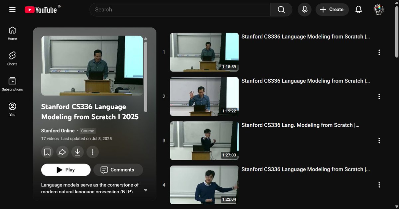Download the playlist
The image size is (399, 209).
point(77,152)
